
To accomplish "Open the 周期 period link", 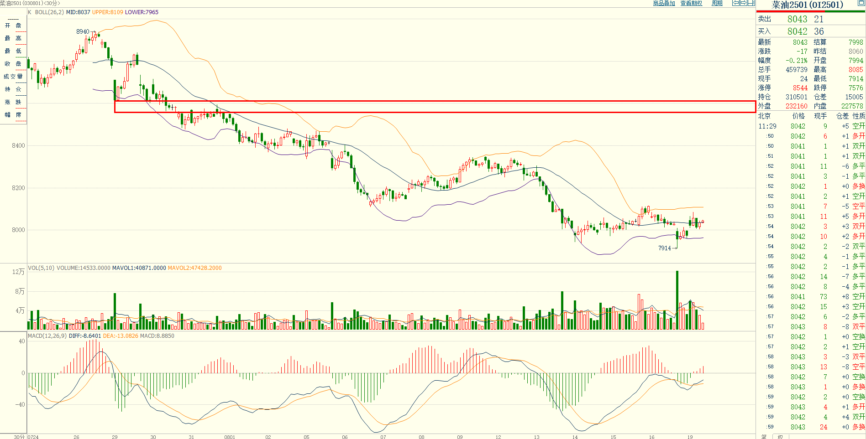I will pyautogui.click(x=717, y=3).
